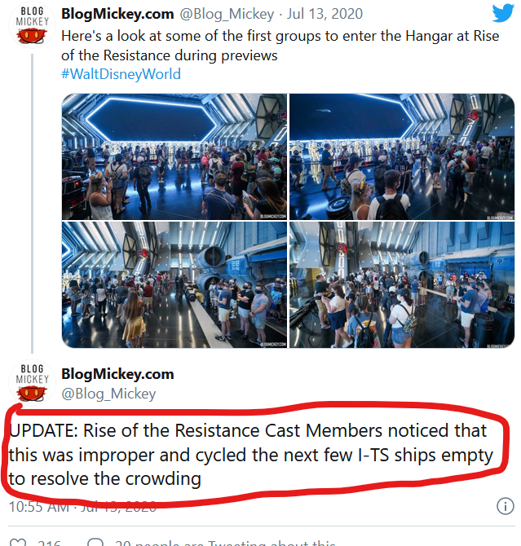Open the Jul 13, 2020 date link
Viewport: 521px width, 546px height.
[325, 14]
